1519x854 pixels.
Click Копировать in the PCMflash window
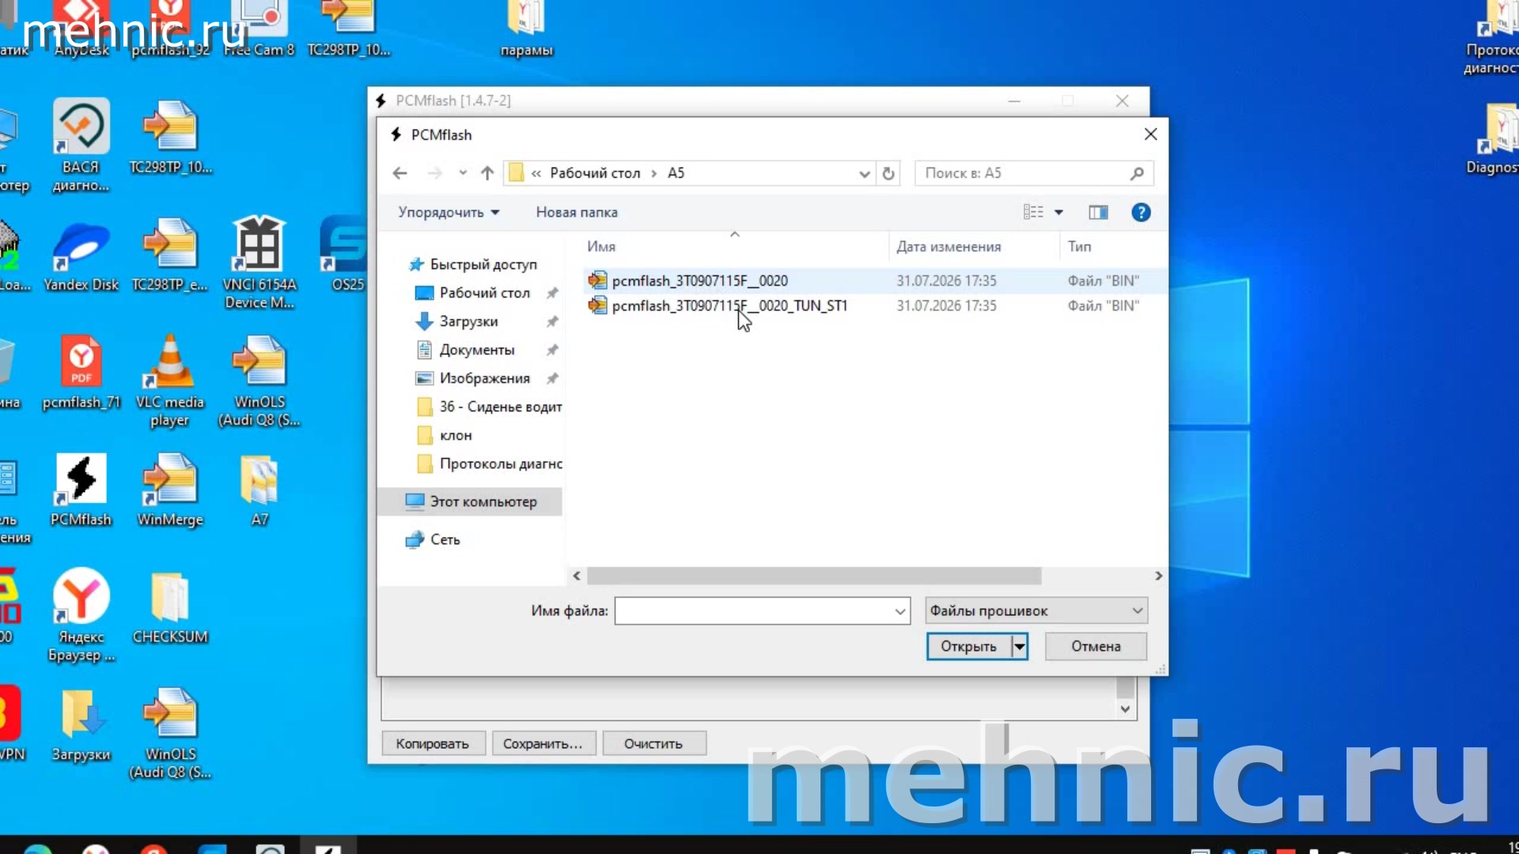point(433,743)
